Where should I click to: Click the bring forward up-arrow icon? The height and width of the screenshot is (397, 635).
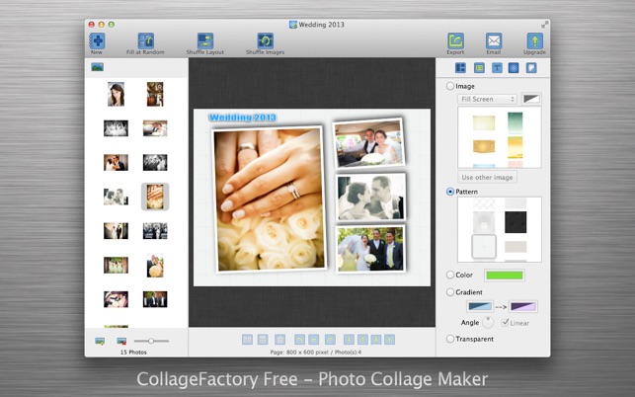click(362, 340)
